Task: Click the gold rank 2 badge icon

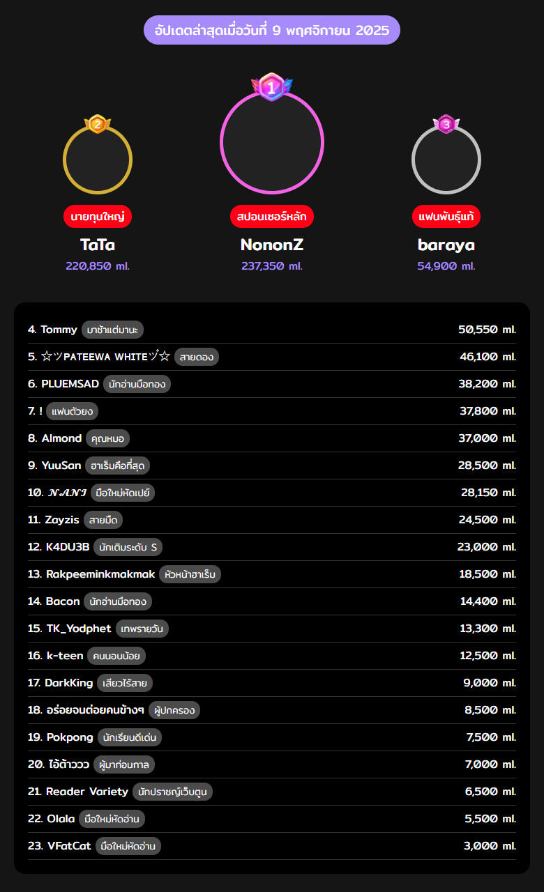Action: tap(98, 125)
